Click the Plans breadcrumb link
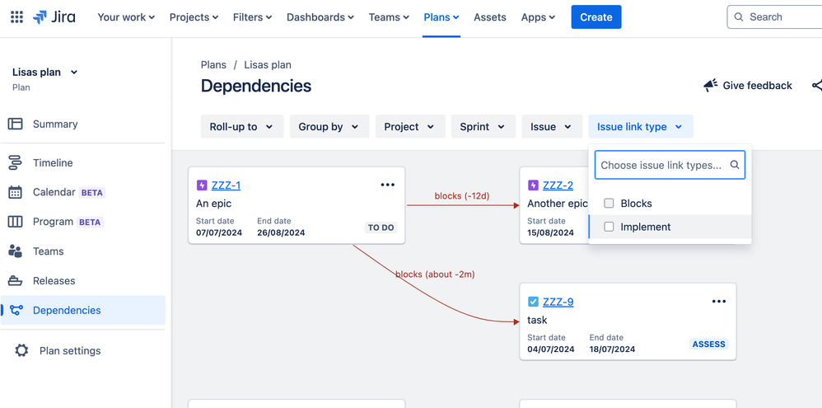 pyautogui.click(x=213, y=65)
